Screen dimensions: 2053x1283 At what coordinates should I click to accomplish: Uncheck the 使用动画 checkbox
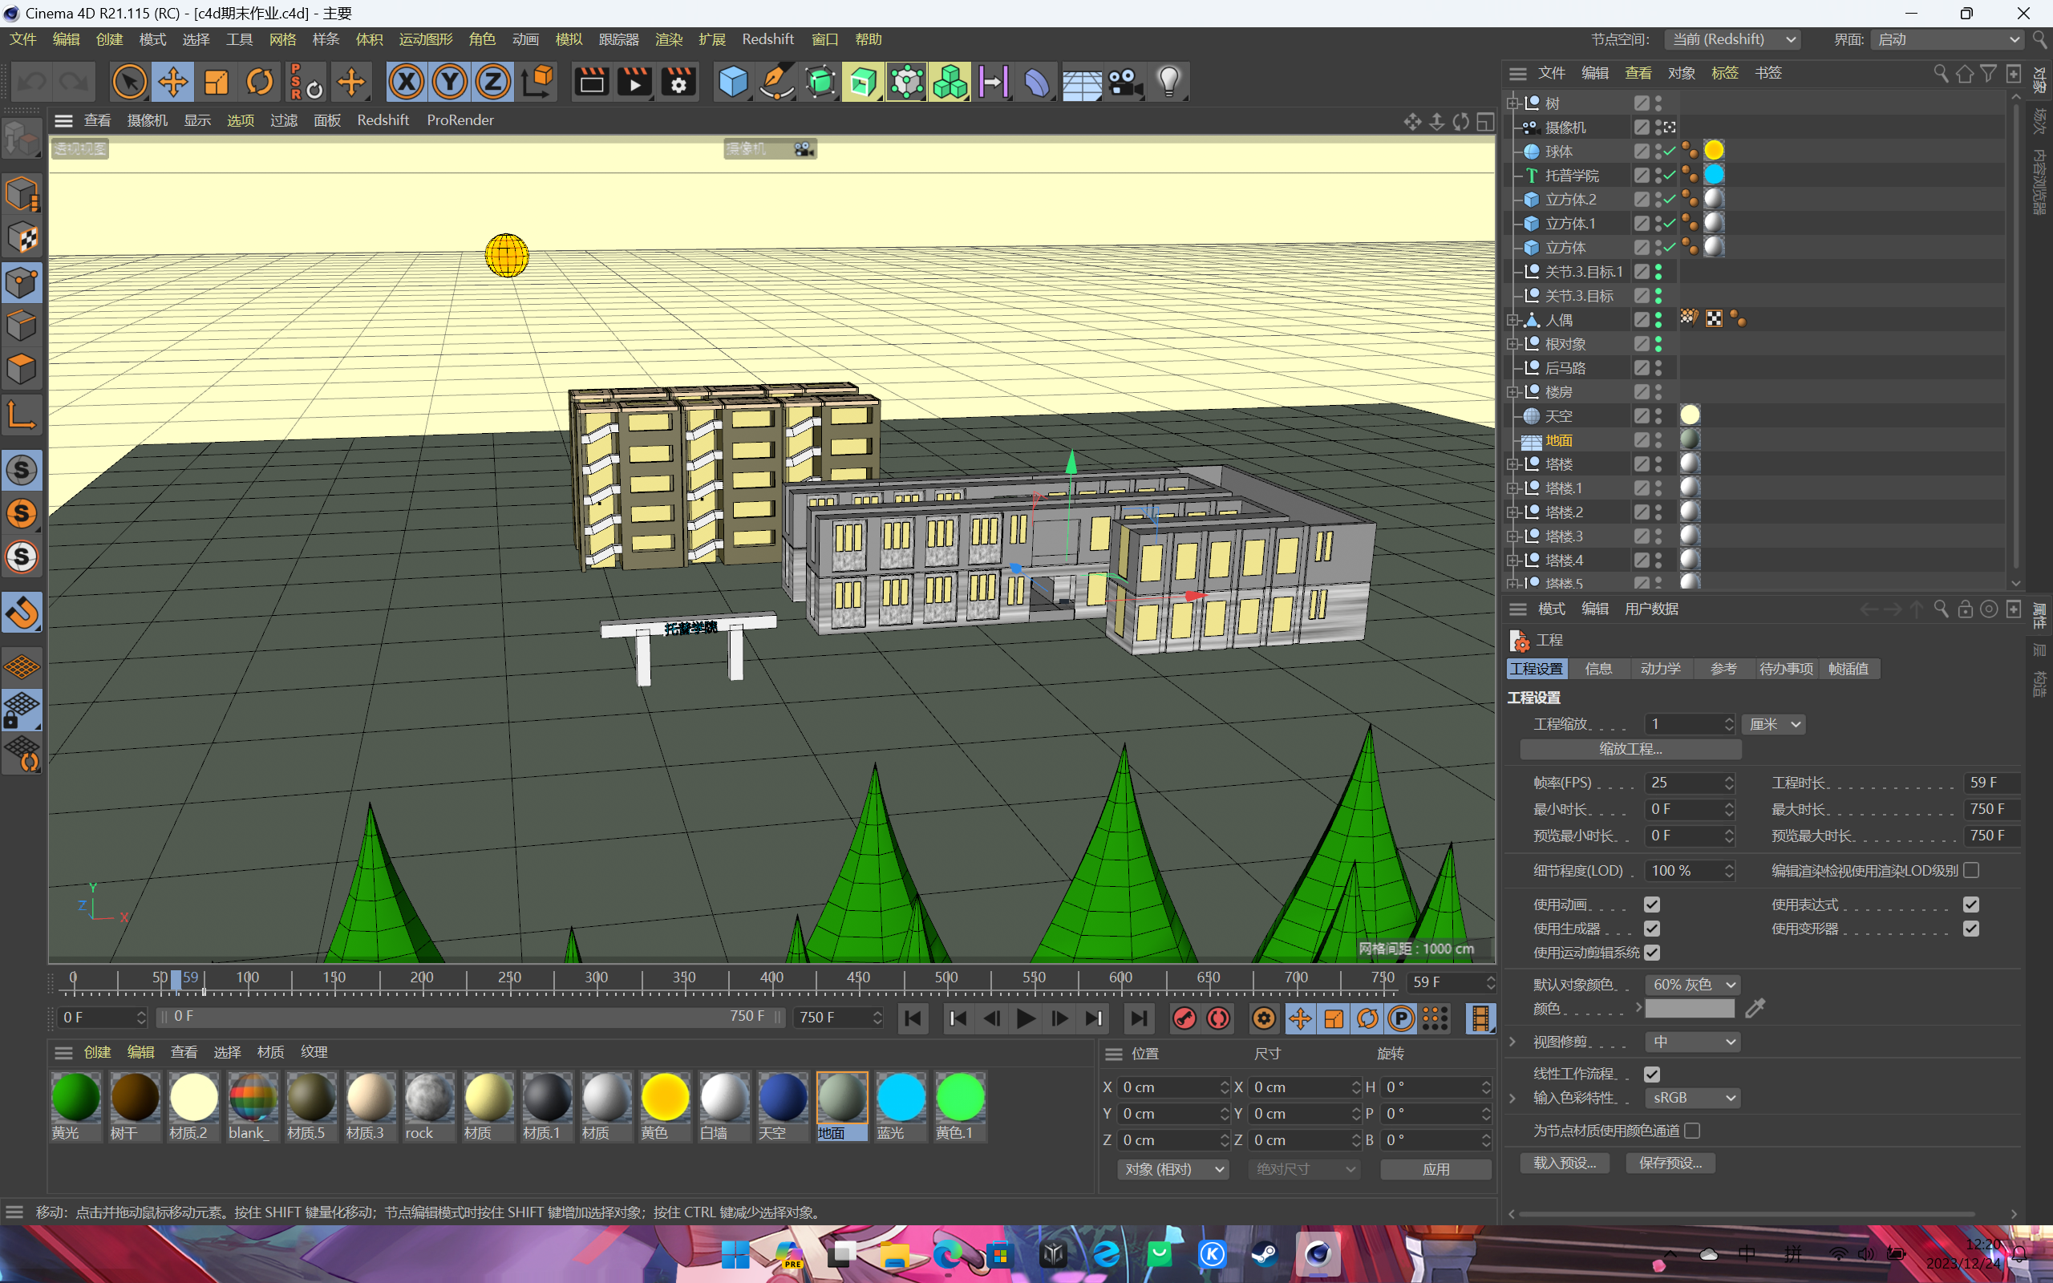1653,904
